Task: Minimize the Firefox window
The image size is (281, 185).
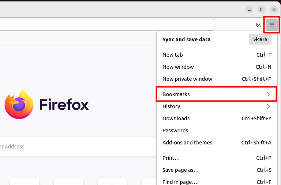Action: (249, 10)
